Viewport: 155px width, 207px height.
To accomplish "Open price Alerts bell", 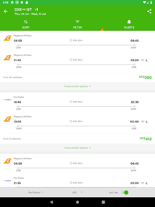I will 129,24.
